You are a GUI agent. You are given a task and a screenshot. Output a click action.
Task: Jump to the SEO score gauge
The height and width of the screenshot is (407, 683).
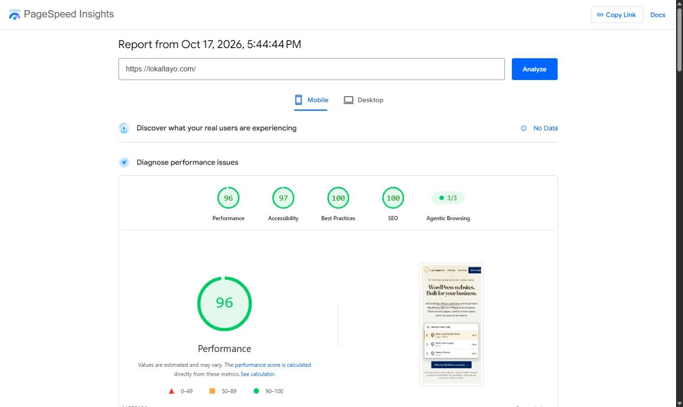pos(393,198)
